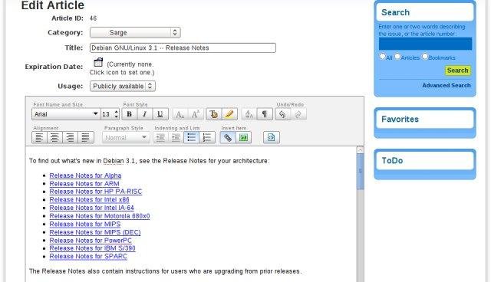Open Release Notes for MIPS link
Screen dimensions: 491x282
tap(85, 225)
